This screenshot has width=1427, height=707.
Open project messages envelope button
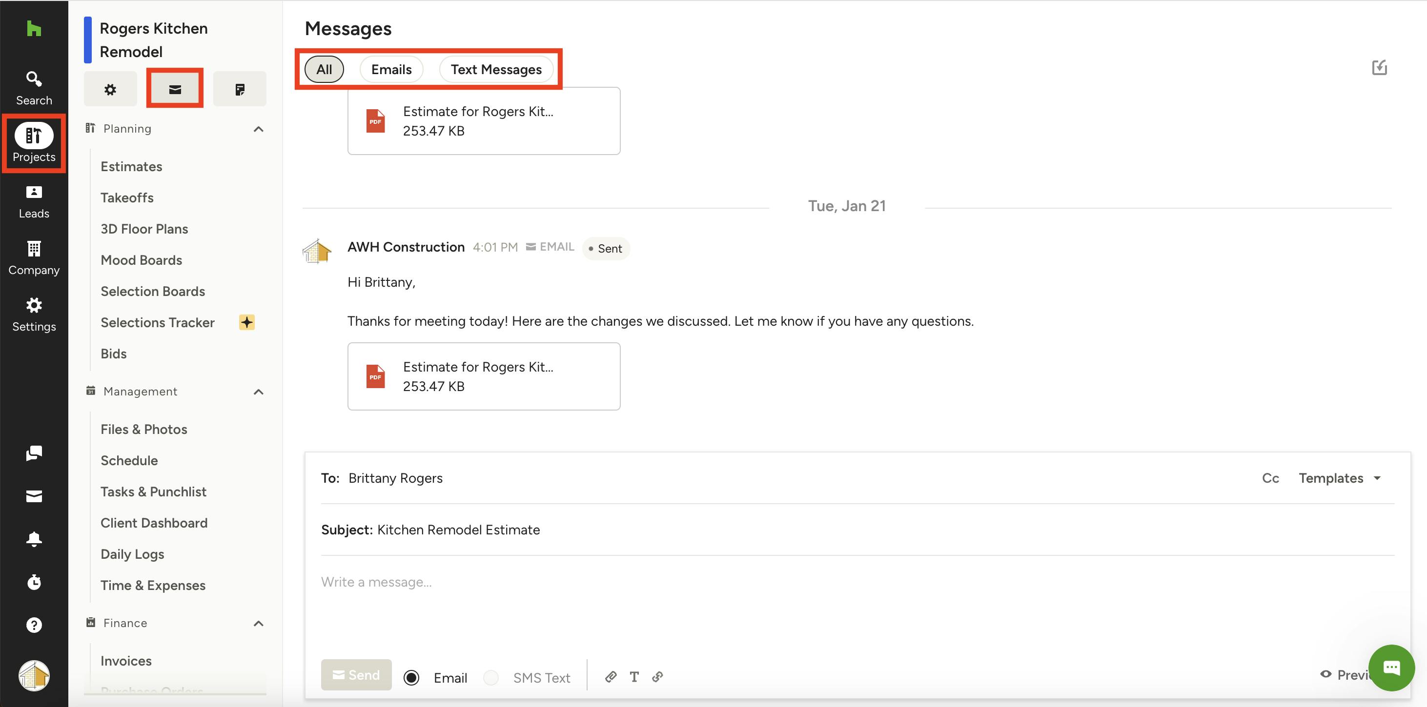pos(175,89)
